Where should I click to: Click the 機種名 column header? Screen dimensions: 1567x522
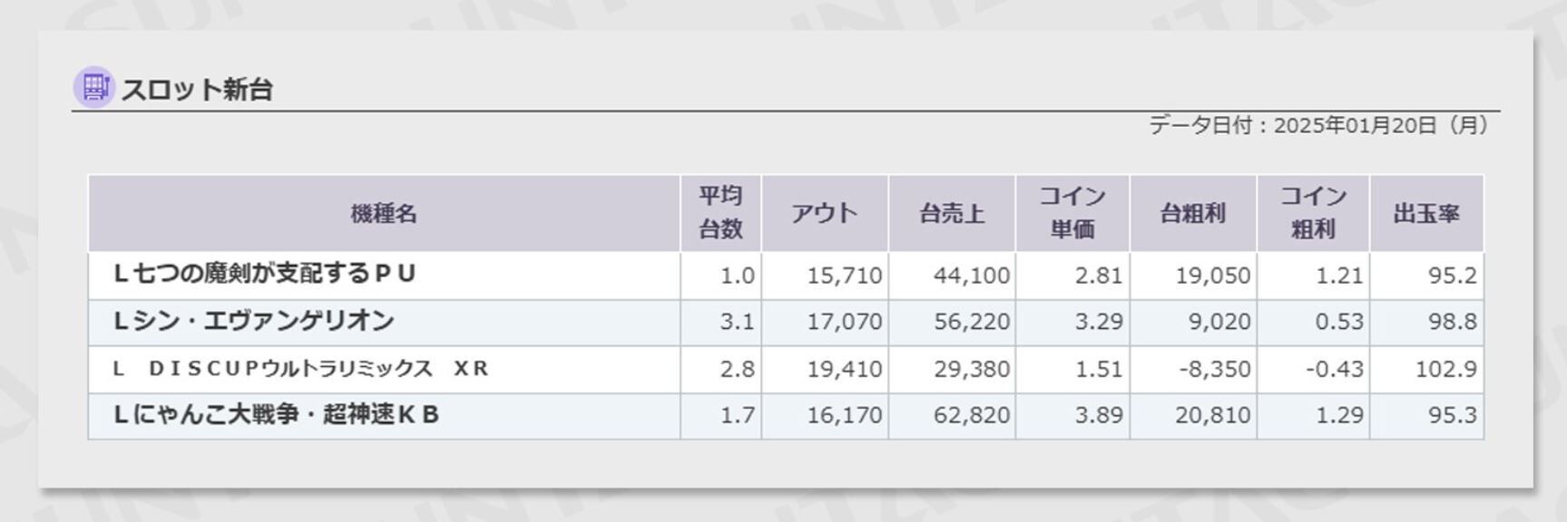(x=384, y=214)
